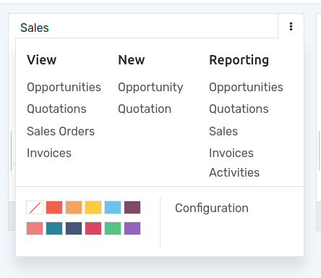This screenshot has height=278, width=321.
Task: Pick the salmon pink color swatch
Action: pos(35,228)
